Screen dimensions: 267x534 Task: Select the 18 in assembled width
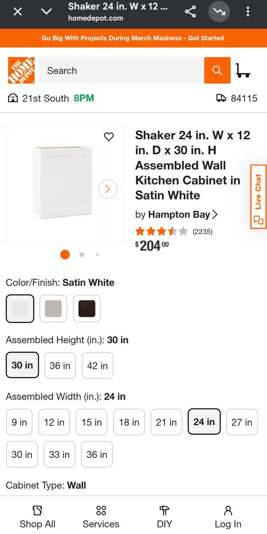(x=129, y=422)
